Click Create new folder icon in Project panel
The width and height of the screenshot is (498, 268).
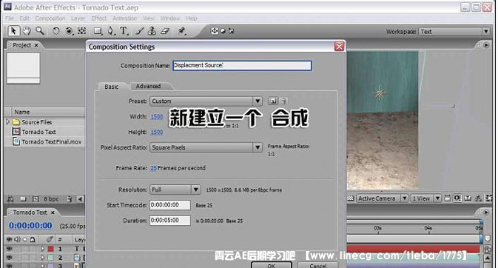(23, 199)
